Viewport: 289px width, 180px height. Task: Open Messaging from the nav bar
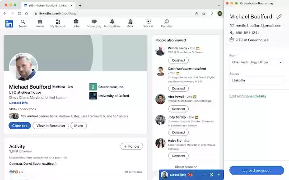(94, 23)
